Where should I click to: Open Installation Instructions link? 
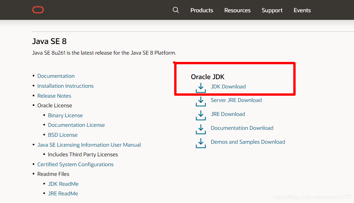pos(65,86)
